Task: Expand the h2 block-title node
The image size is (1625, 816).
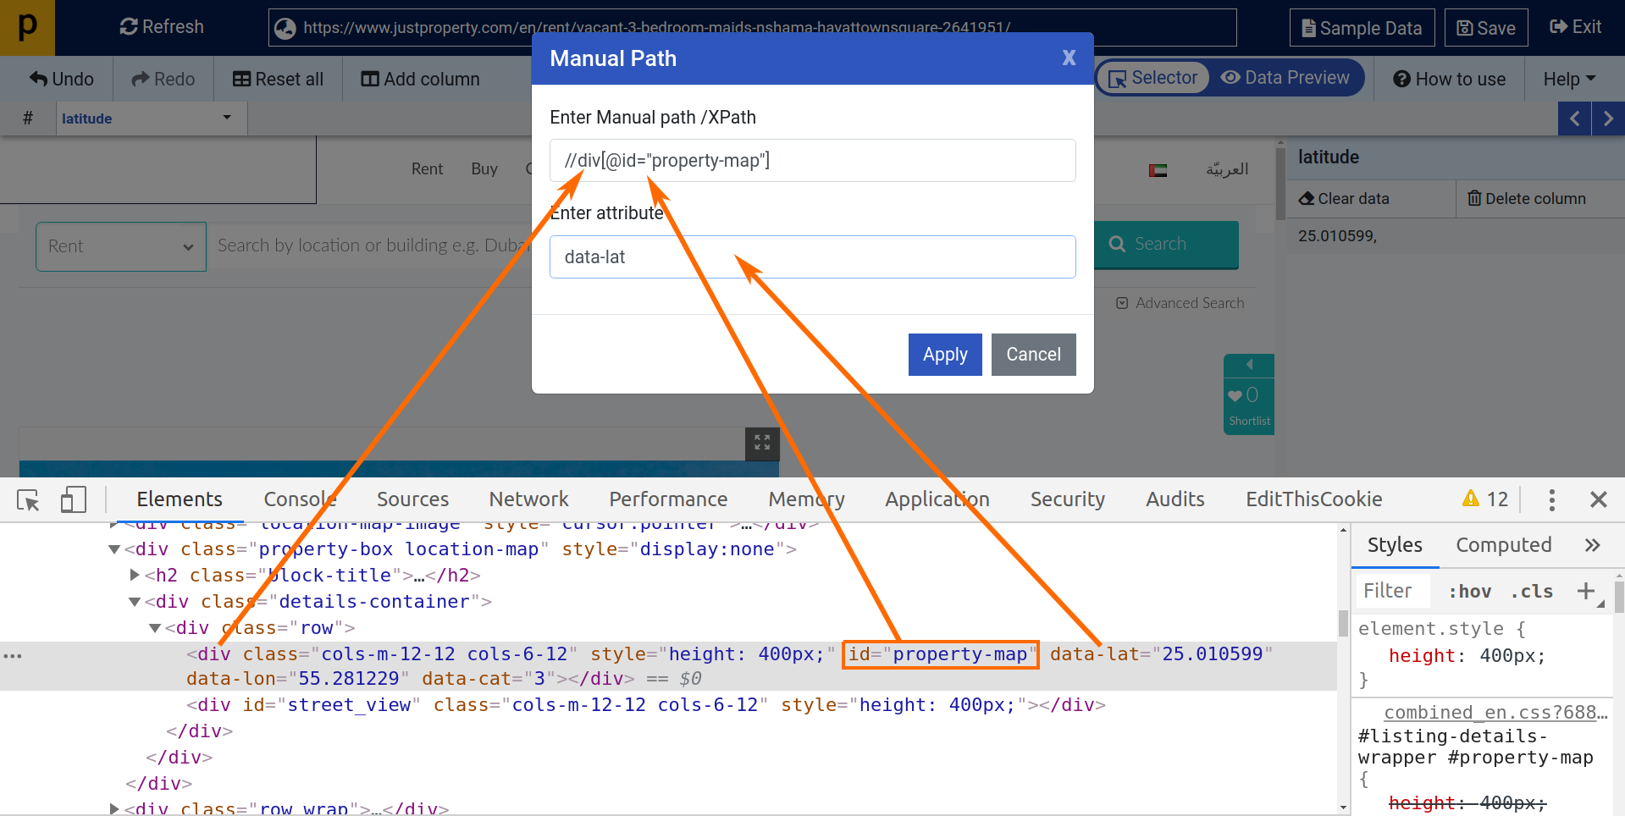Action: coord(135,575)
